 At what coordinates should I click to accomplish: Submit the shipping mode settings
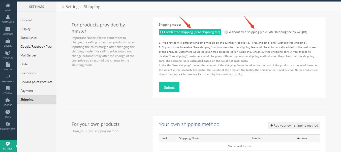pyautogui.click(x=169, y=87)
